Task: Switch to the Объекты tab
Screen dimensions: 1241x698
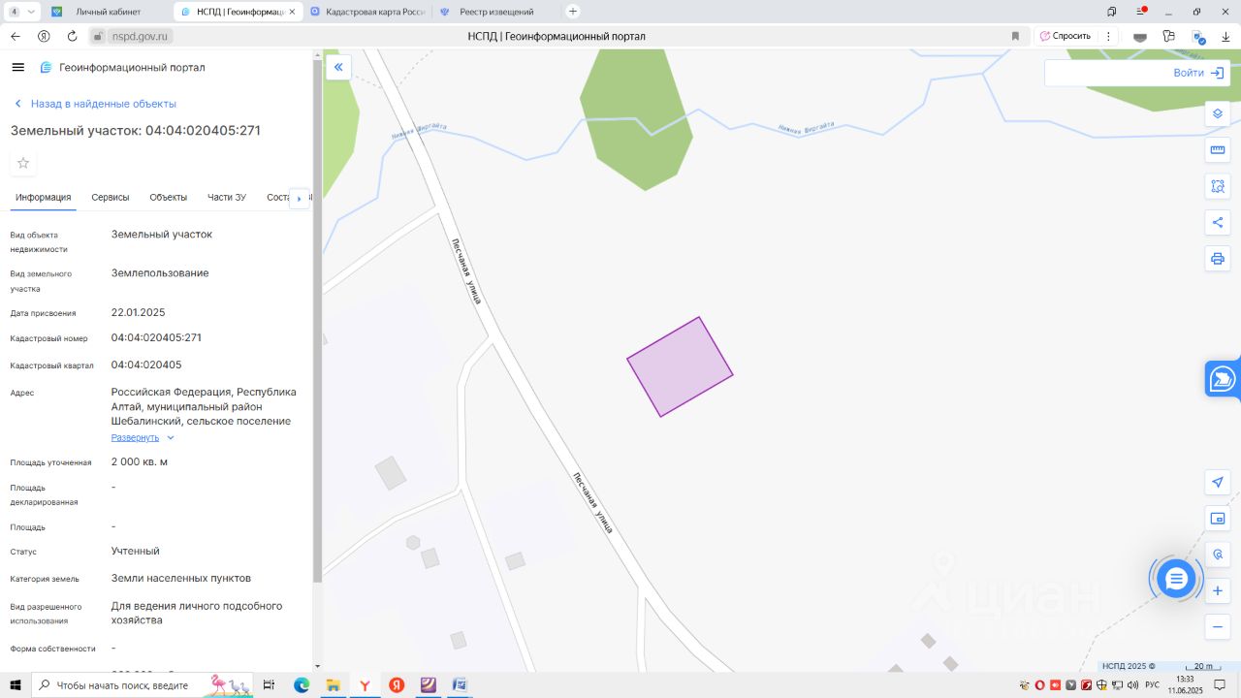Action: tap(168, 198)
